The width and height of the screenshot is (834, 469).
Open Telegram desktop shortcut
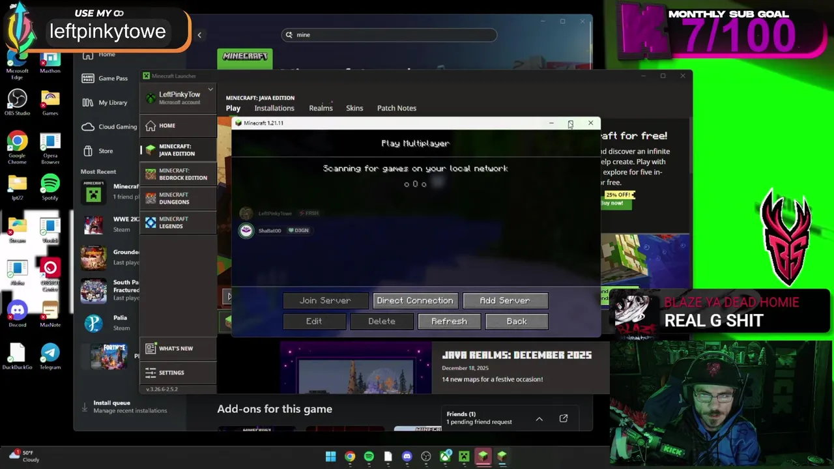point(50,357)
